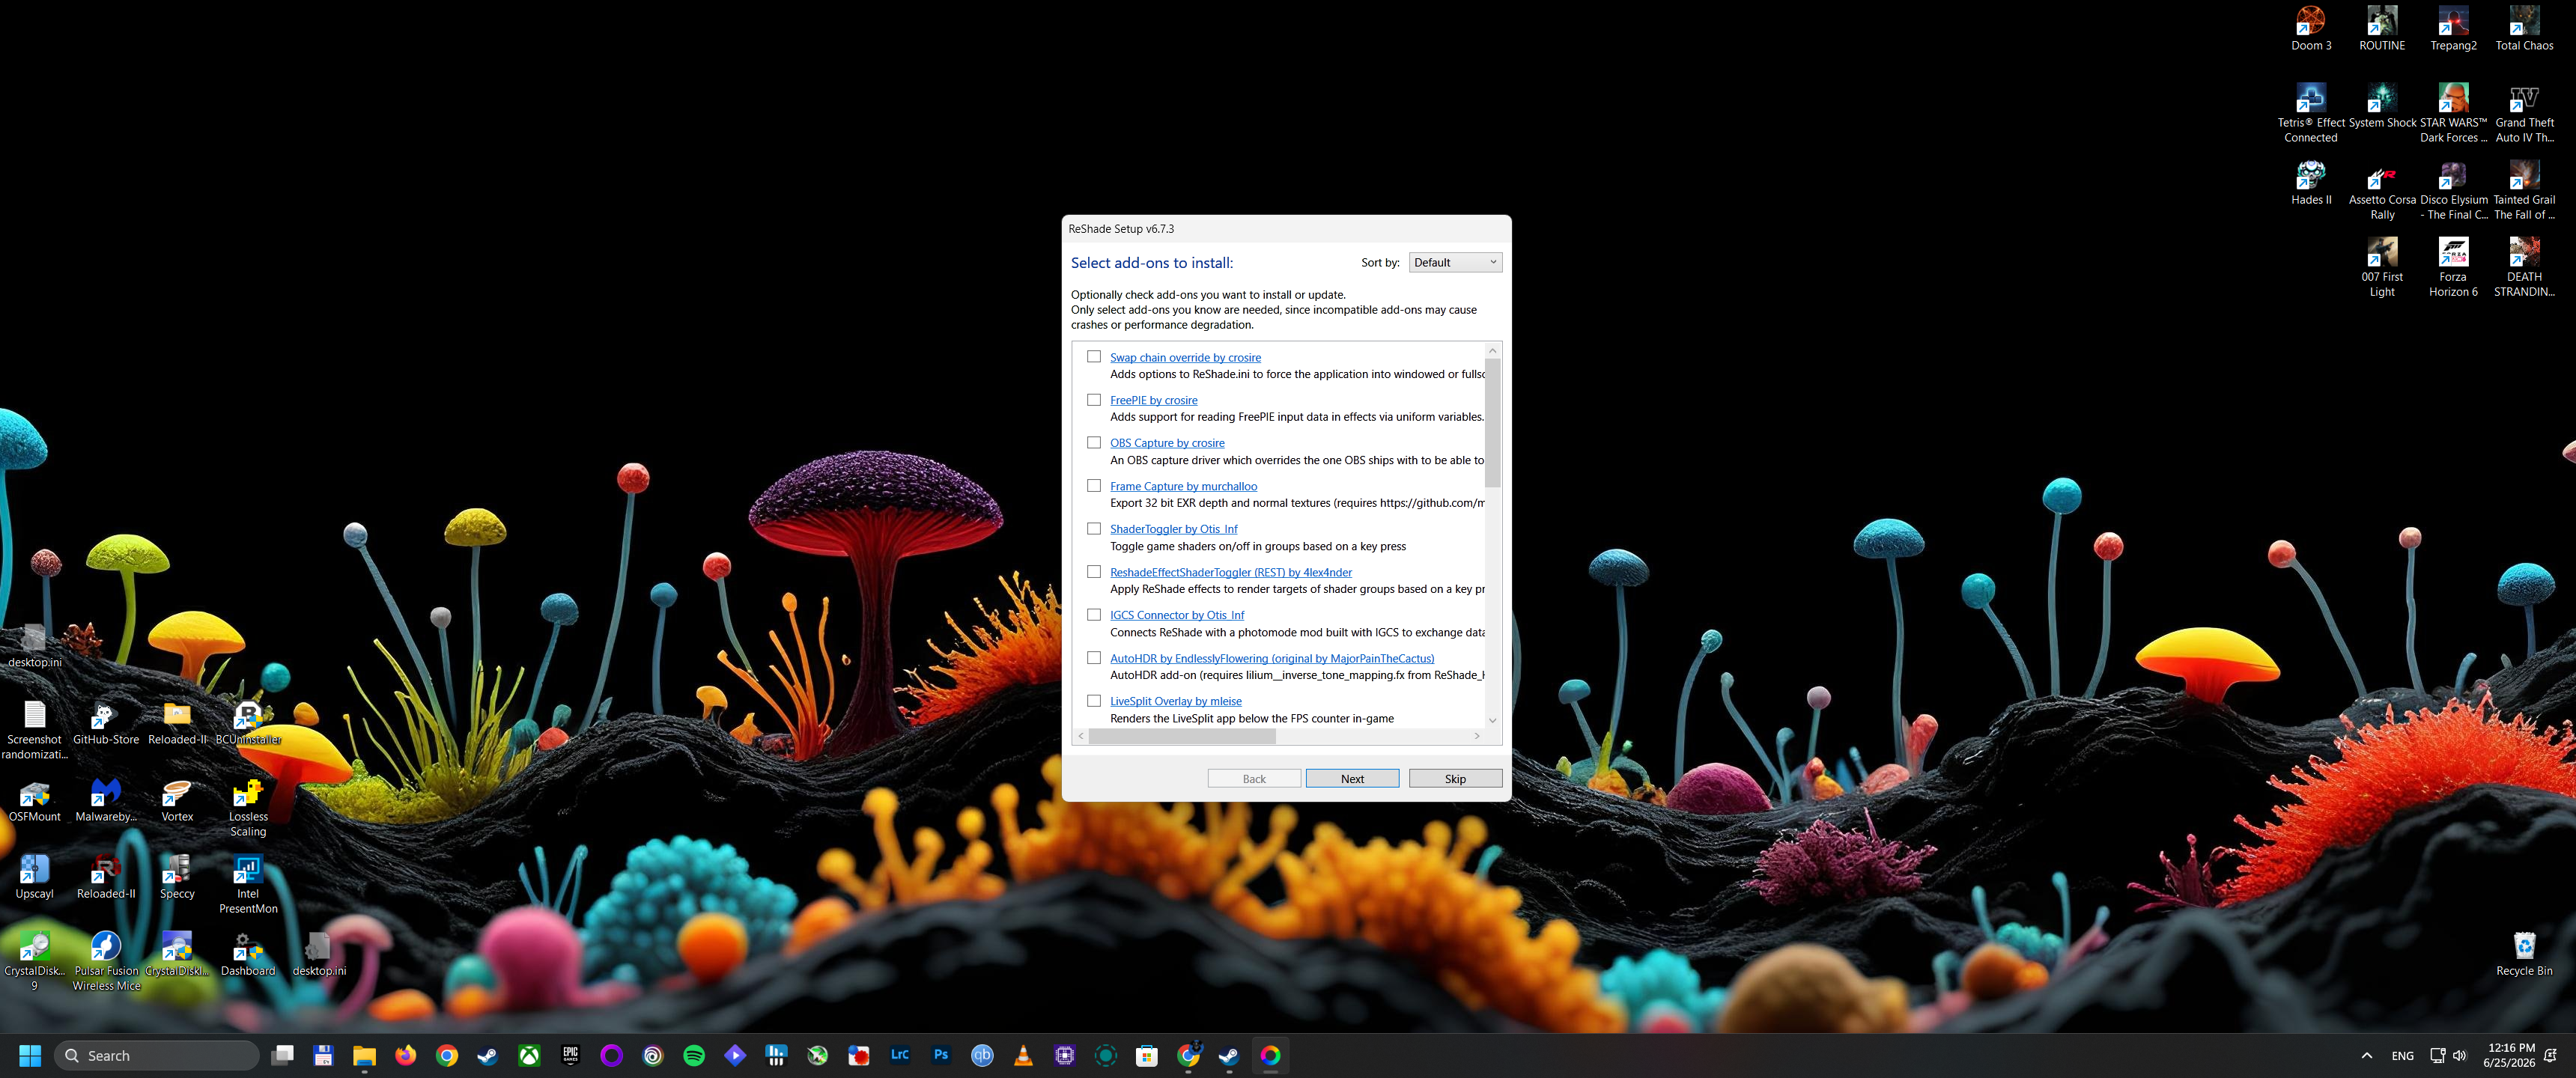Screen dimensions: 2576x1078
Task: Select the Total Chaos desktop icon
Action: 2524,28
